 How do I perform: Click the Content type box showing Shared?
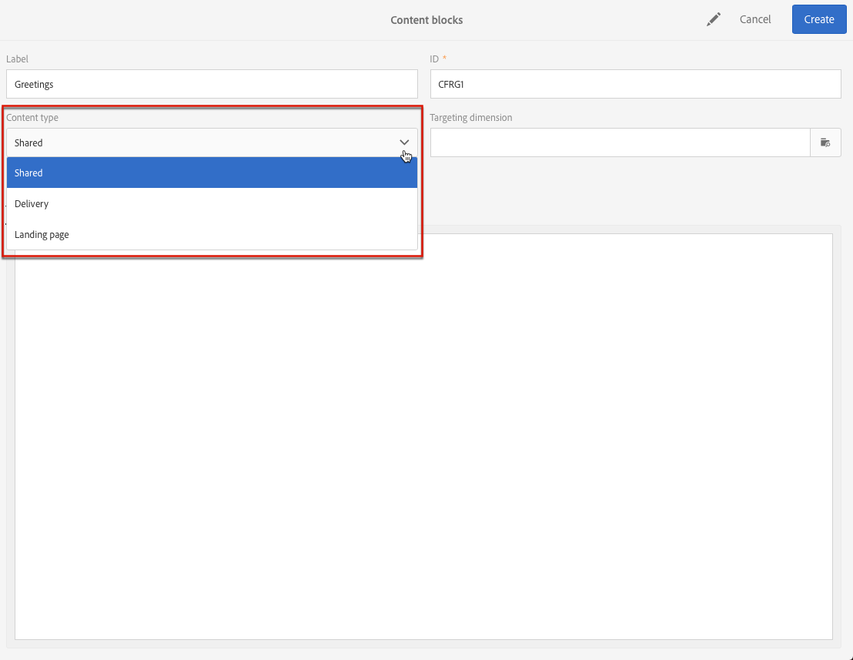(x=212, y=142)
